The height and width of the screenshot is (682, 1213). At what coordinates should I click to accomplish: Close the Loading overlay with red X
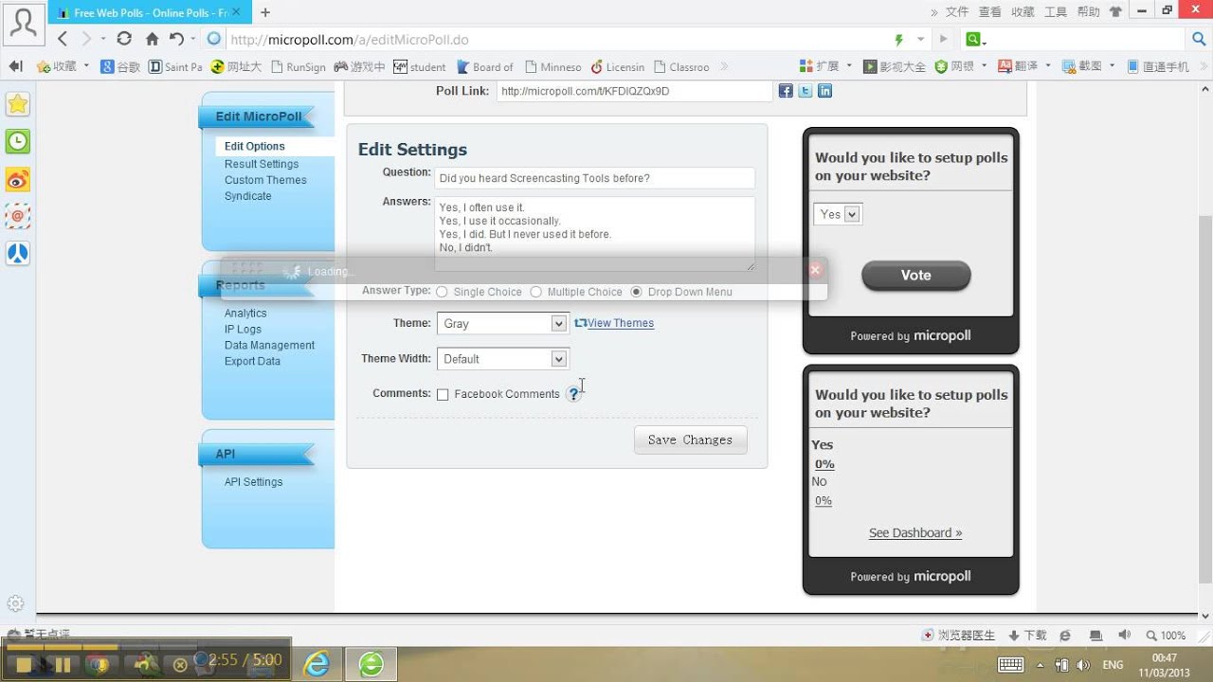815,270
